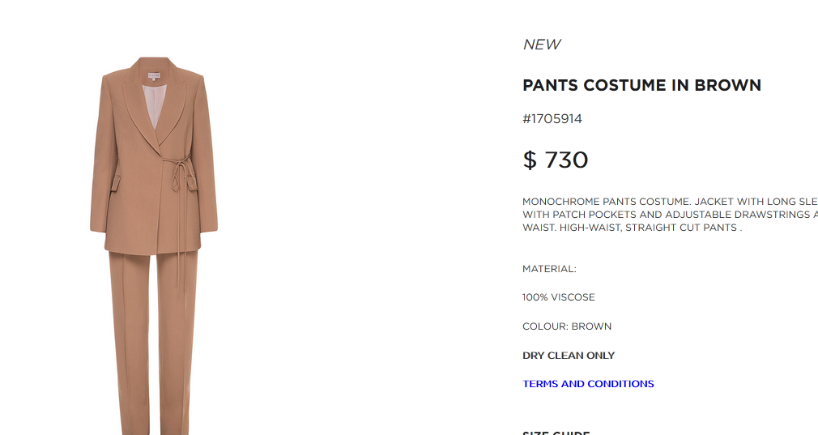818x435 pixels.
Task: Click the Colour: Brown text
Action: click(567, 326)
